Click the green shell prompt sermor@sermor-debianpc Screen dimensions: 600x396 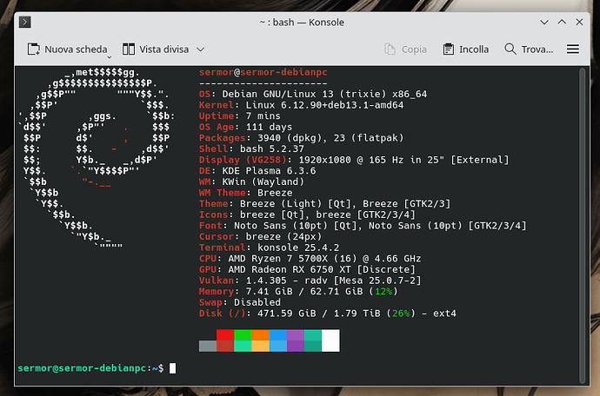click(x=82, y=368)
